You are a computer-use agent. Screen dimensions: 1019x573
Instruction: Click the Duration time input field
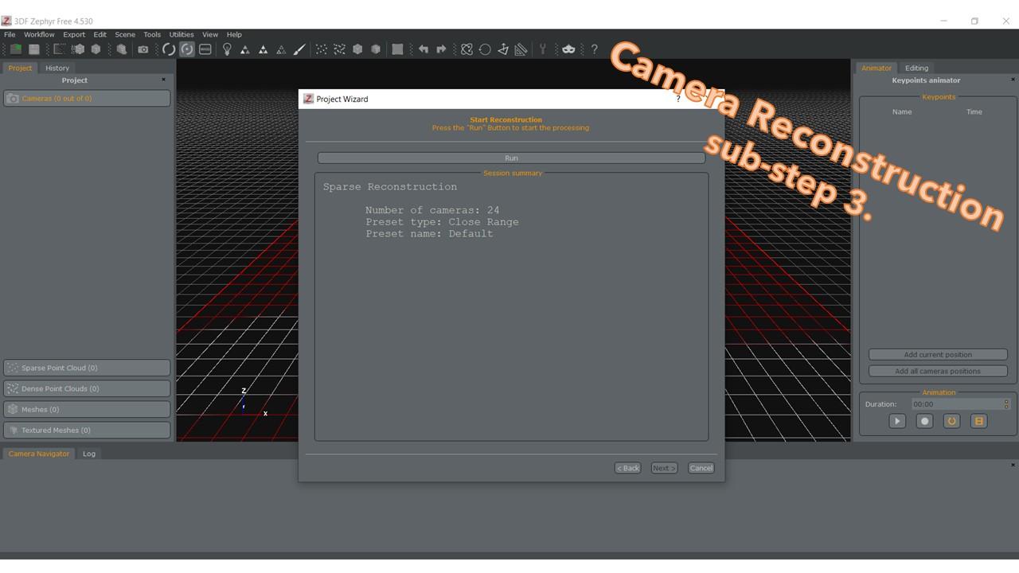pyautogui.click(x=956, y=404)
